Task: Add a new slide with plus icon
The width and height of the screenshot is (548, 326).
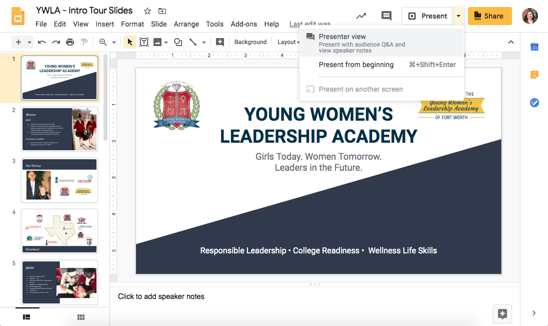Action: (18, 43)
